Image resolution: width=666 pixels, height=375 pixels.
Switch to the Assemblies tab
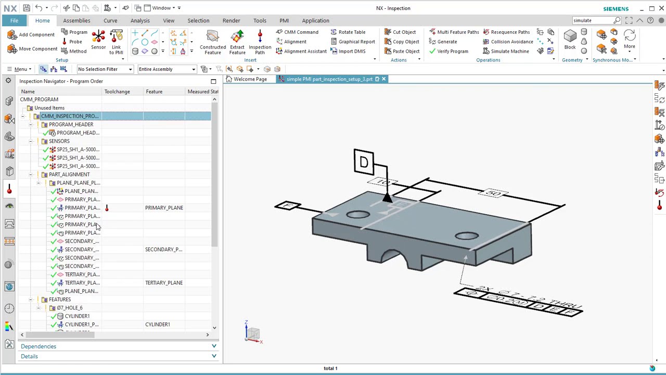click(76, 20)
